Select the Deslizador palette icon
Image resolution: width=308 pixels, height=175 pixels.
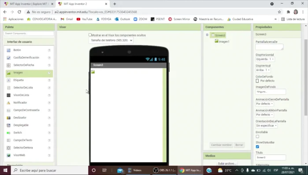[8, 118]
